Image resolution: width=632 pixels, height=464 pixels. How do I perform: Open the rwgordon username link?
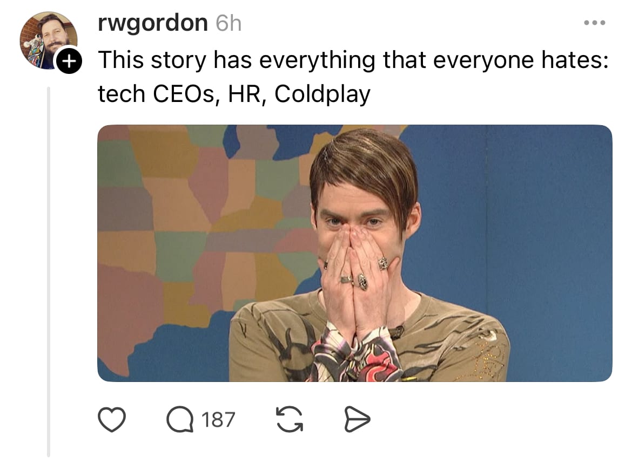tap(153, 23)
